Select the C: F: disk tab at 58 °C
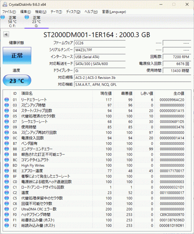Screen dimensions: 194x234 (x=12, y=21)
